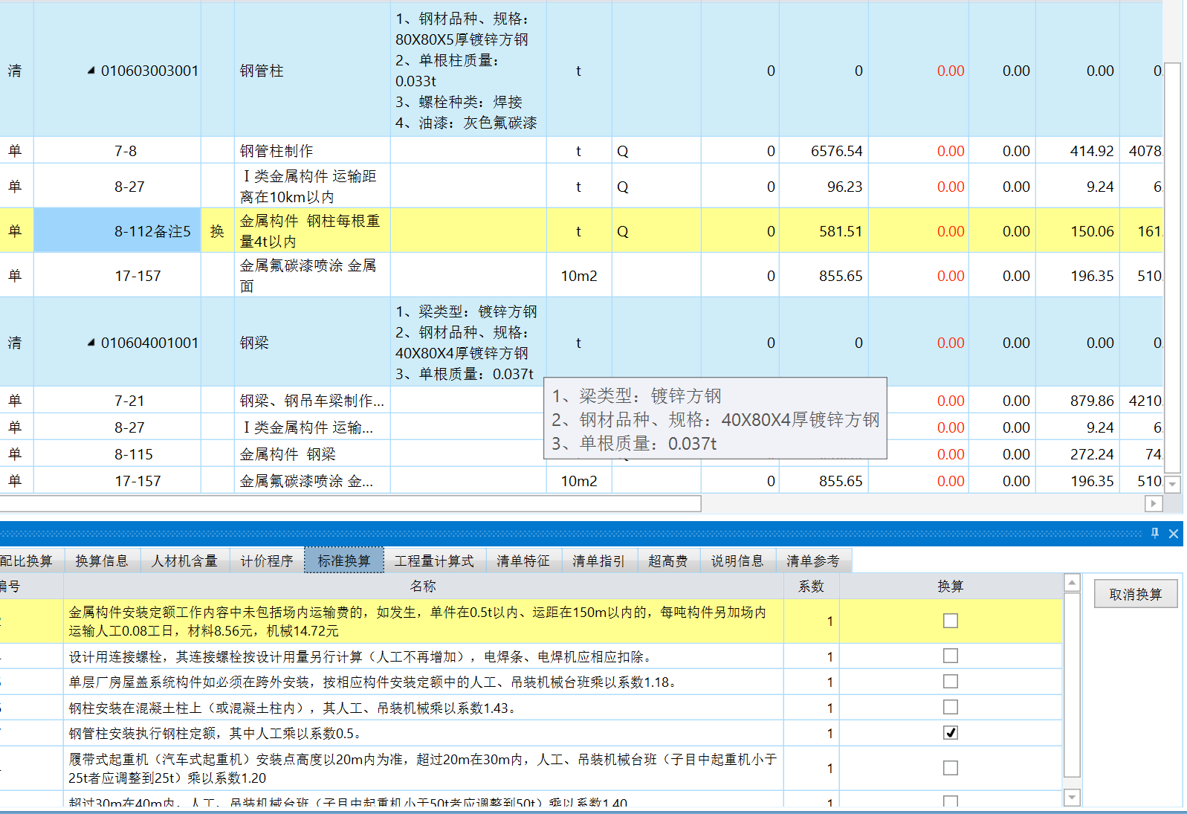The image size is (1187, 814).
Task: Click the upper table's scroll right arrow
Action: point(1154,503)
